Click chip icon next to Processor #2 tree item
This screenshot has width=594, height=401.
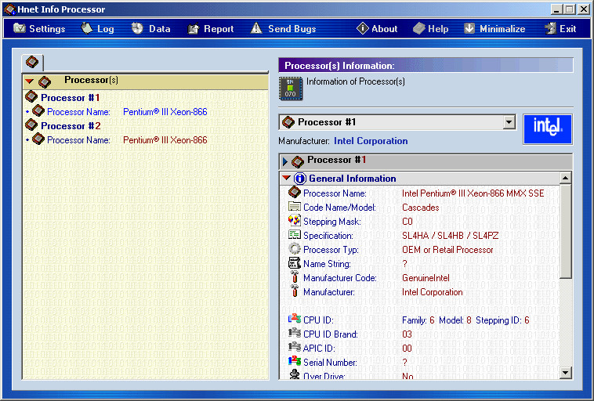coord(31,125)
